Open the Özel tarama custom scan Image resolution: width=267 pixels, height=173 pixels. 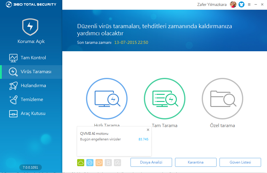[222, 98]
